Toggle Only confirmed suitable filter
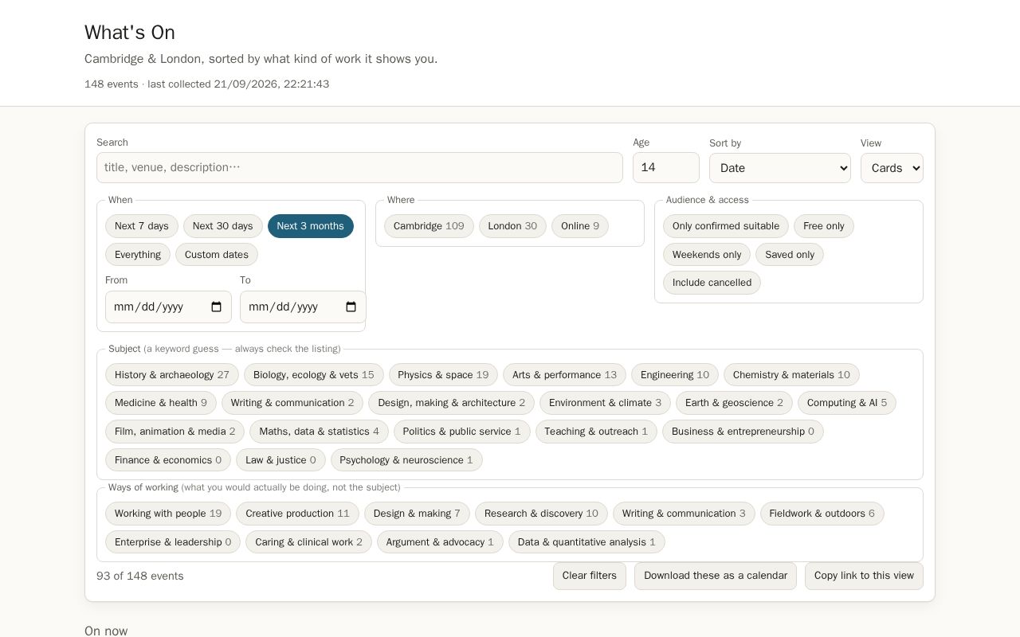Screen dimensions: 1020x637 pos(726,226)
